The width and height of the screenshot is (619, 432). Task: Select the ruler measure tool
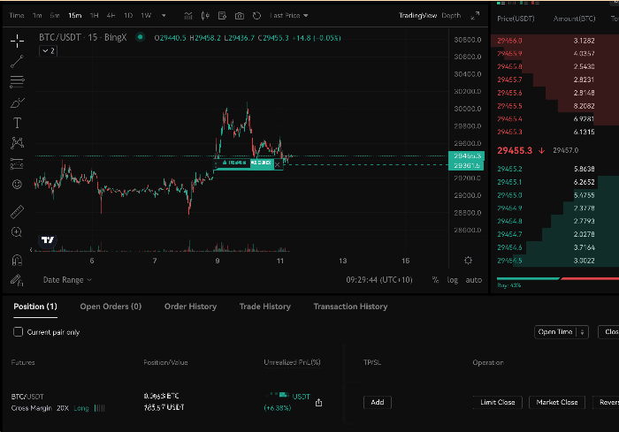pyautogui.click(x=17, y=212)
